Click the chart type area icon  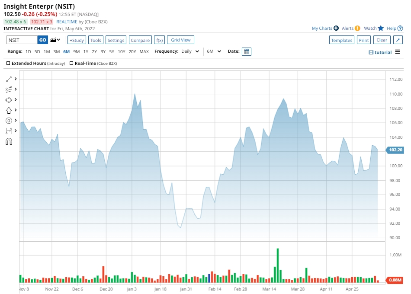[53, 40]
